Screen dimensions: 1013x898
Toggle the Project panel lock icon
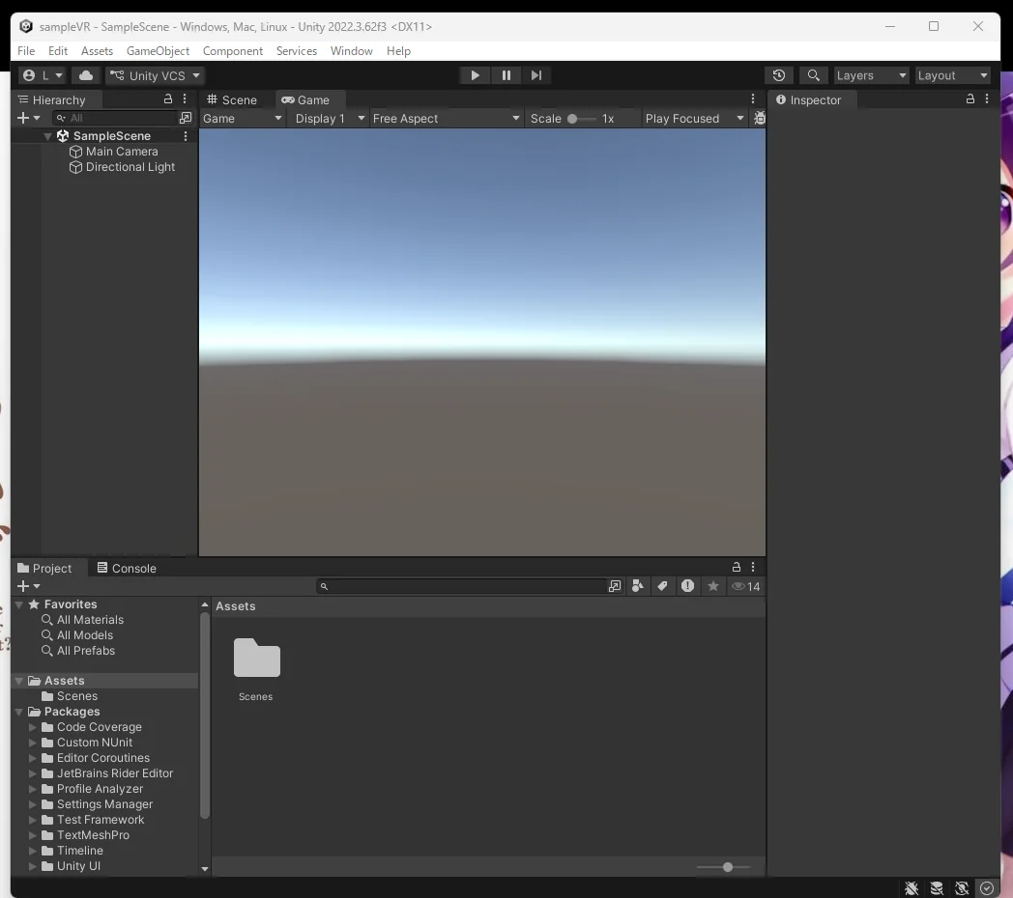point(737,568)
